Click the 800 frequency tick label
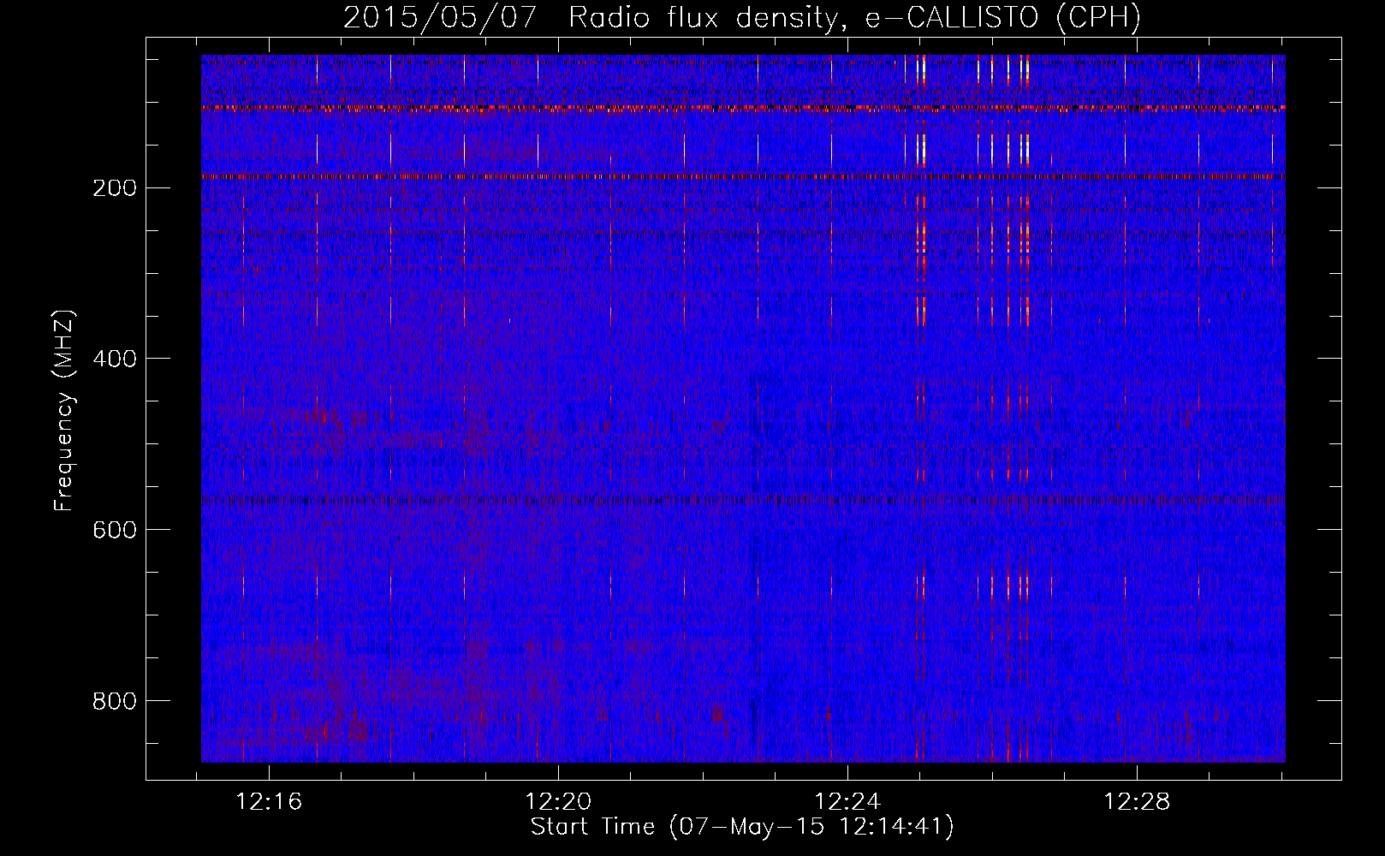The image size is (1385, 856). point(114,701)
